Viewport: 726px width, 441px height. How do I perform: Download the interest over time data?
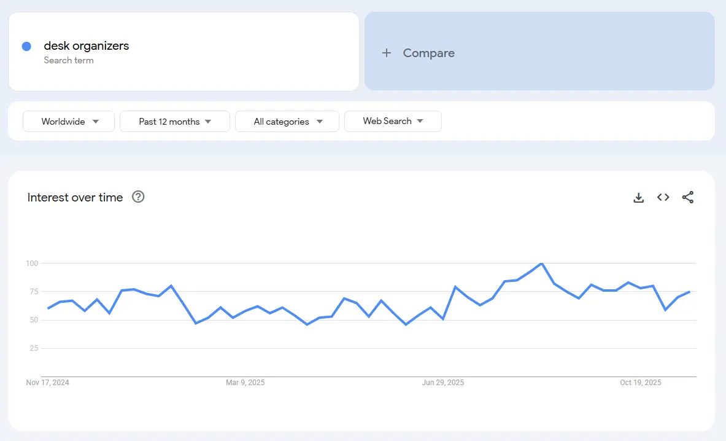pyautogui.click(x=638, y=198)
